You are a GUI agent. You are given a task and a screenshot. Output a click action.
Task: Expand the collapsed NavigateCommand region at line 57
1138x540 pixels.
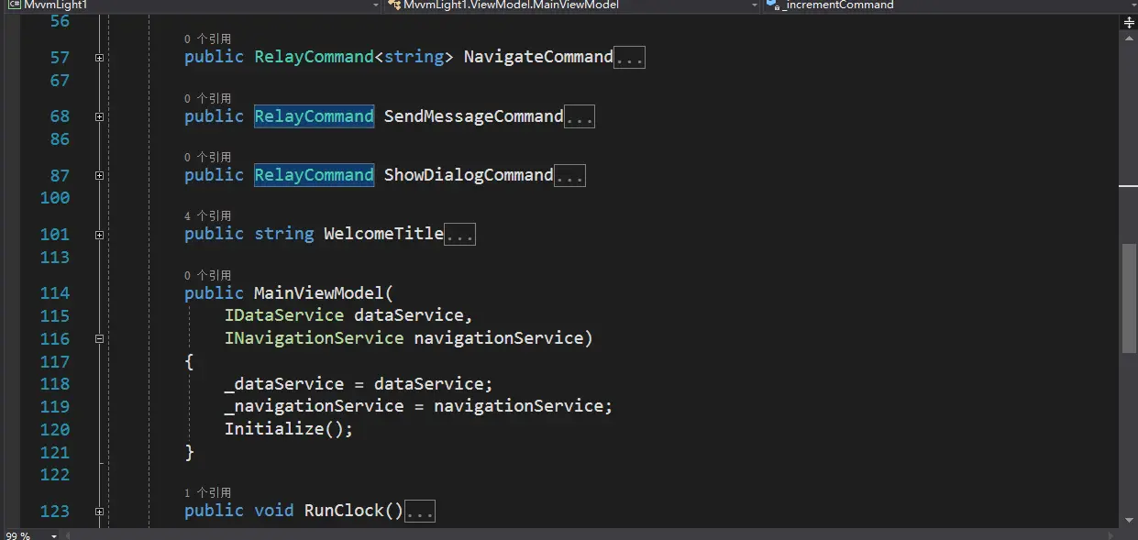click(99, 58)
